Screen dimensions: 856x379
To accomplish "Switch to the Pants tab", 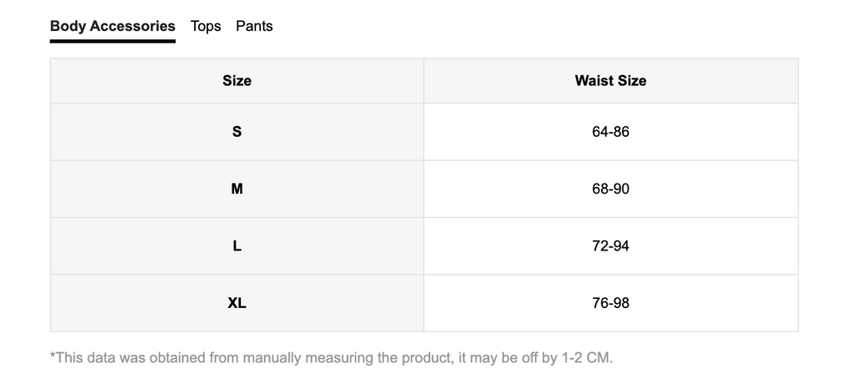I will (x=254, y=26).
